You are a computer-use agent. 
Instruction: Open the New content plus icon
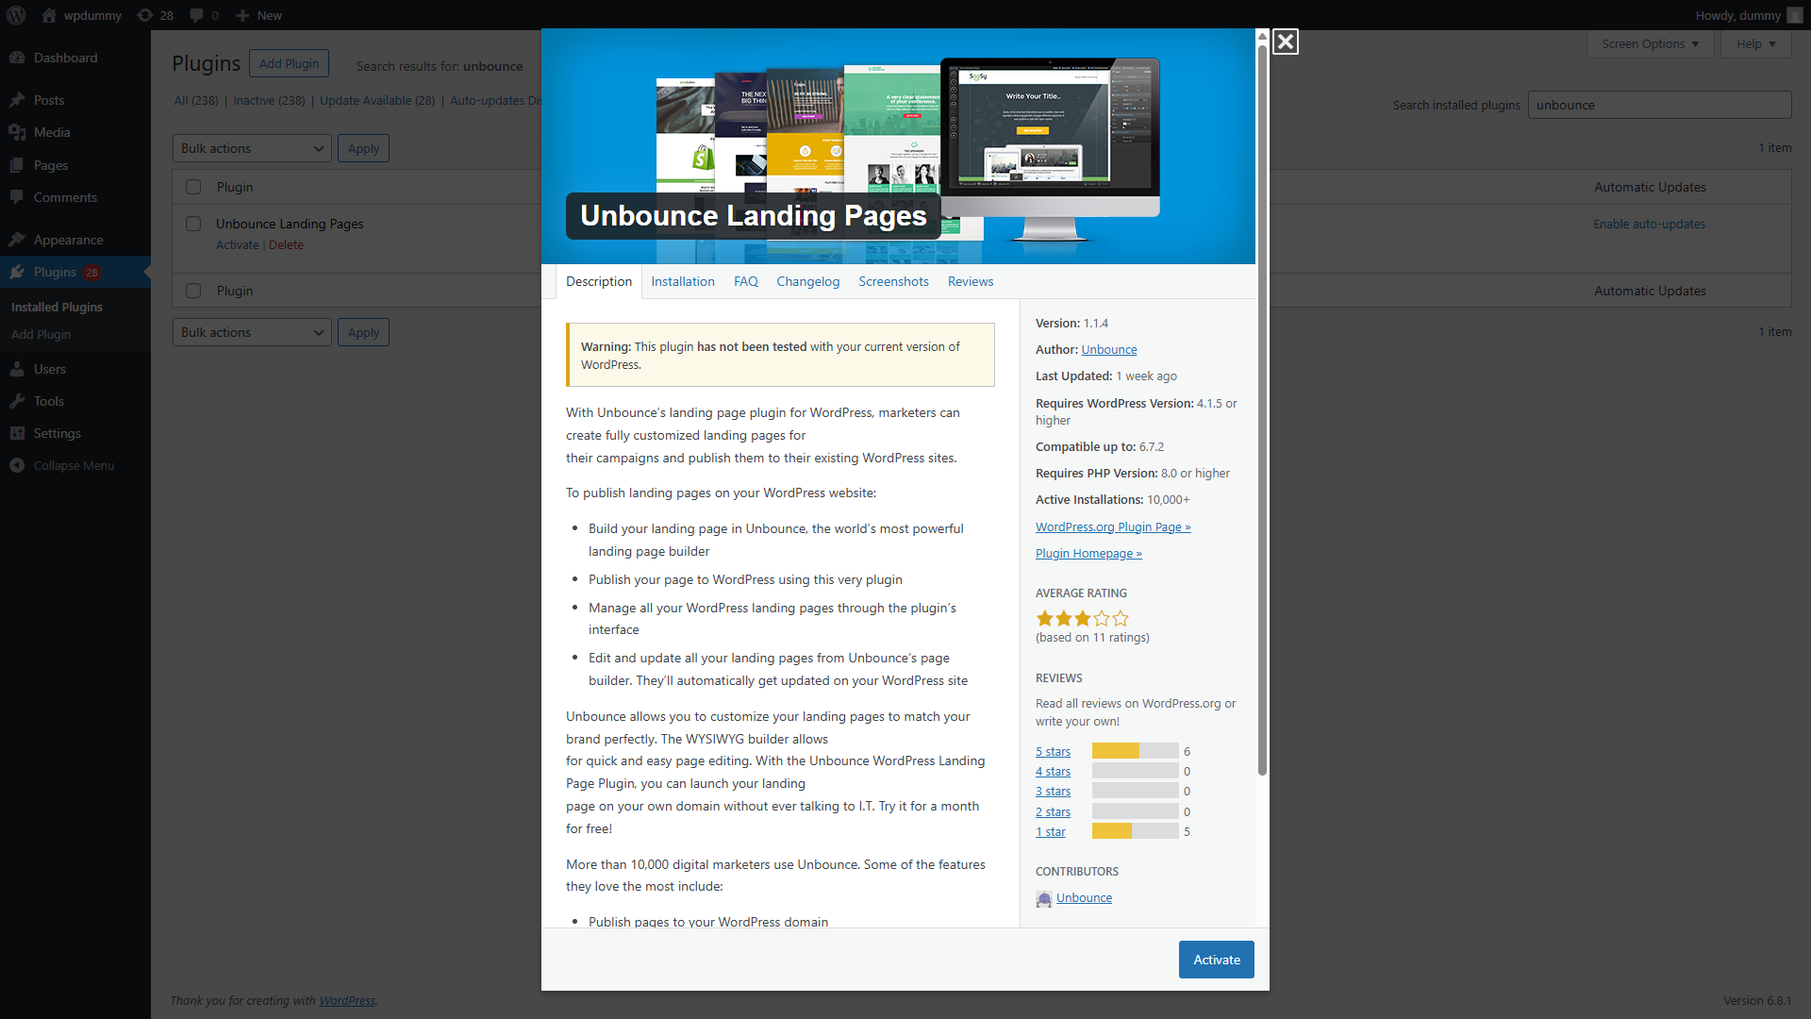[242, 15]
